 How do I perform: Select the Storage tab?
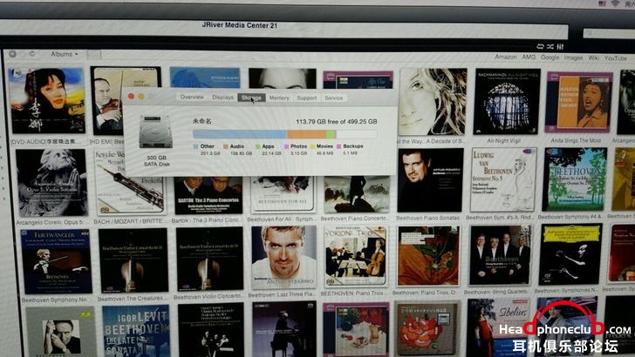(251, 98)
